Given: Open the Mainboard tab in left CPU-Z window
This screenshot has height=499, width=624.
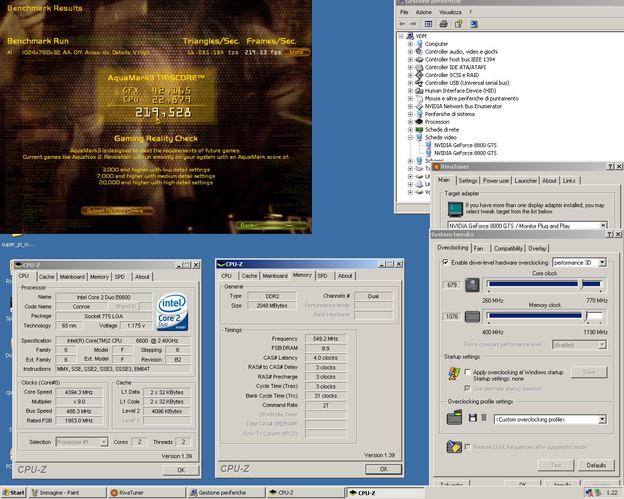Looking at the screenshot, I should [72, 277].
